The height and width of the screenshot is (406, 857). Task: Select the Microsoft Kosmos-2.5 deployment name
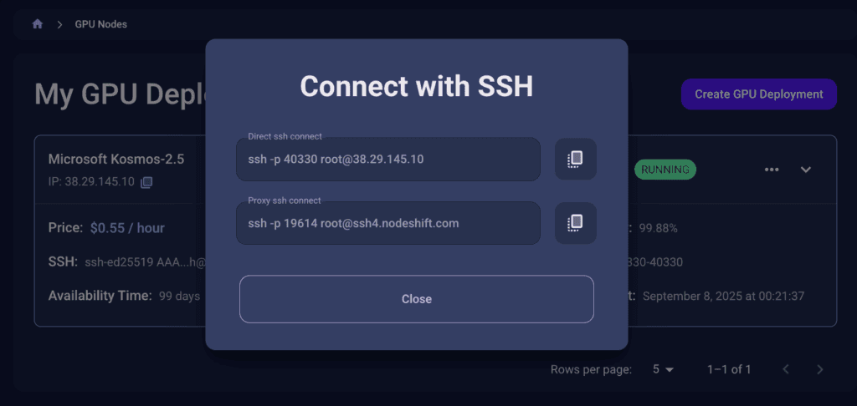point(116,159)
